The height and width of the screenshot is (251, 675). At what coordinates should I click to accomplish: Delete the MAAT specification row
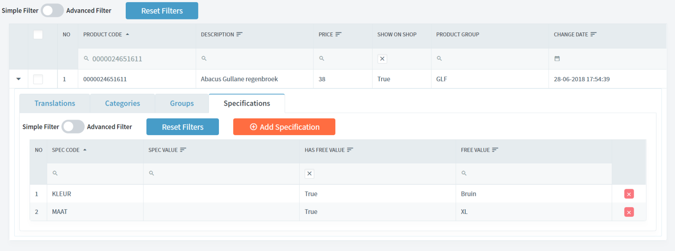(629, 212)
